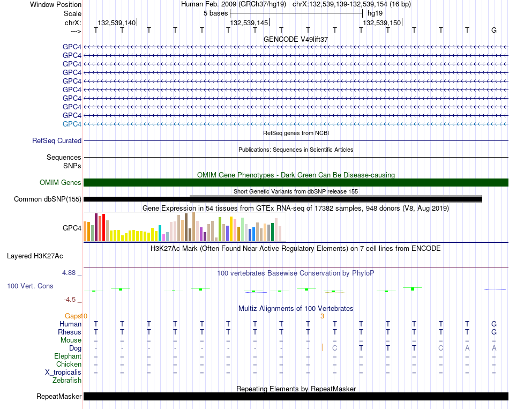
Task: Click the orange gap number 3 marker
Action: tap(322, 316)
